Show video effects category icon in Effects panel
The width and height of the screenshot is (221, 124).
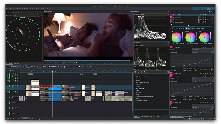click(x=138, y=72)
